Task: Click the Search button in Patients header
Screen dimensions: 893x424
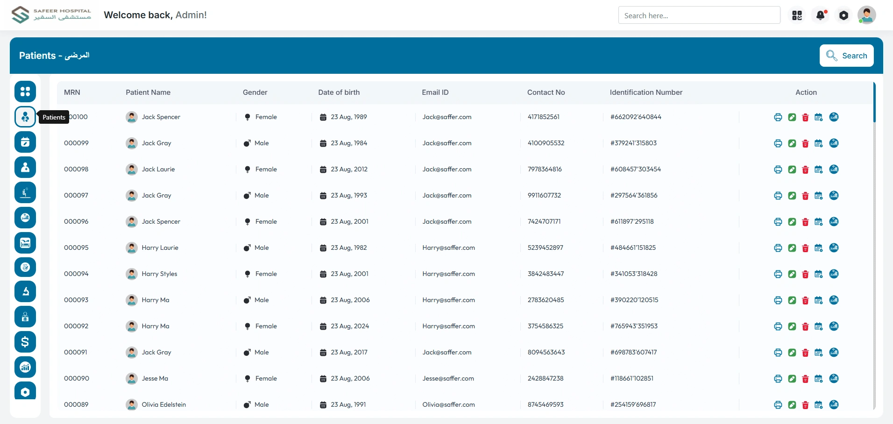Action: (846, 56)
